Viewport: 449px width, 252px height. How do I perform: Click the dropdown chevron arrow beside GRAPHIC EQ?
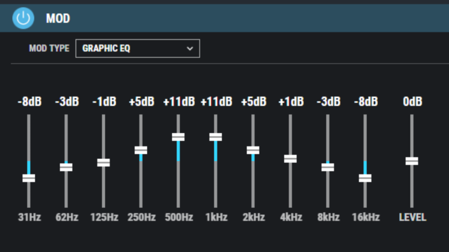tap(189, 49)
